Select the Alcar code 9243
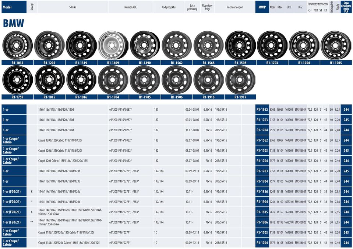The image size is (353, 249). (272, 191)
